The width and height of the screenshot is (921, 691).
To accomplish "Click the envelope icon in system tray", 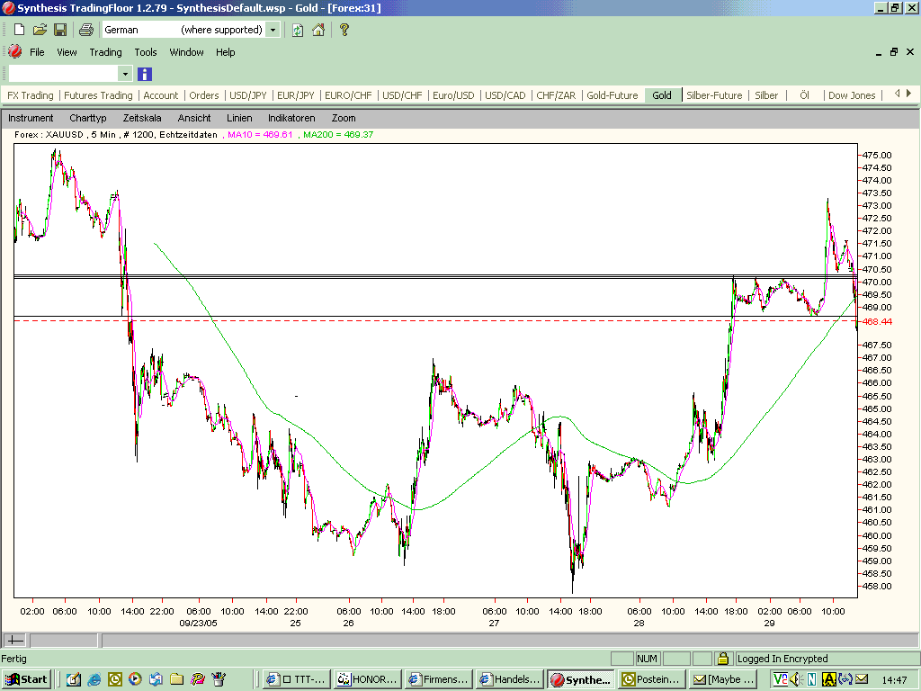I will (861, 679).
